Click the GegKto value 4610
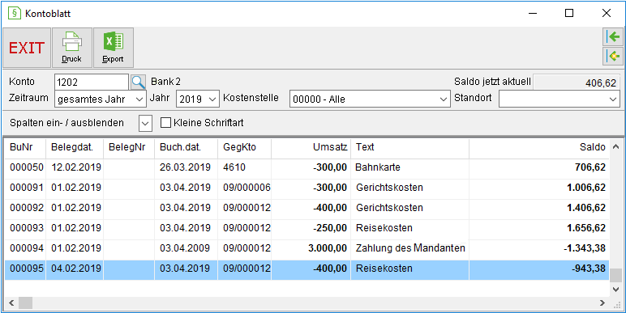Image resolution: width=626 pixels, height=313 pixels. tap(234, 167)
